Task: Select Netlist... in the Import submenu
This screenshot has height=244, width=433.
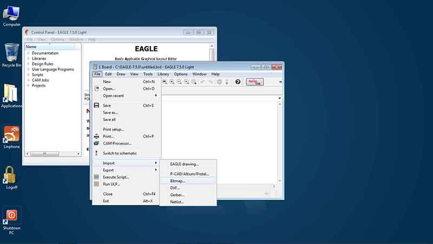Action: click(188, 202)
